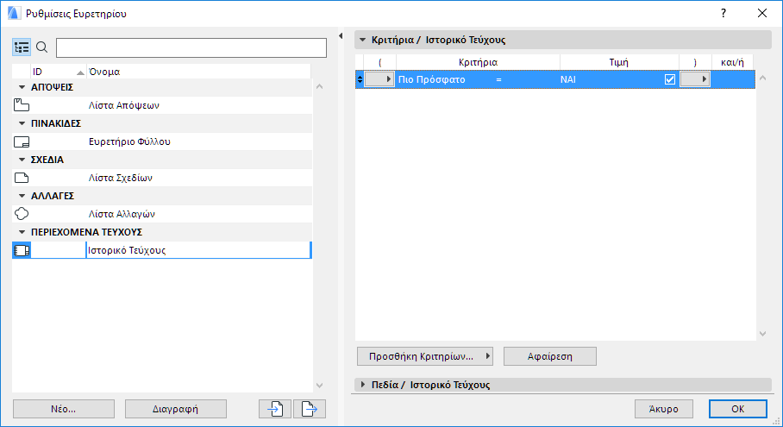783x427 pixels.
Task: Click the export index scheme icon button
Action: (x=310, y=409)
